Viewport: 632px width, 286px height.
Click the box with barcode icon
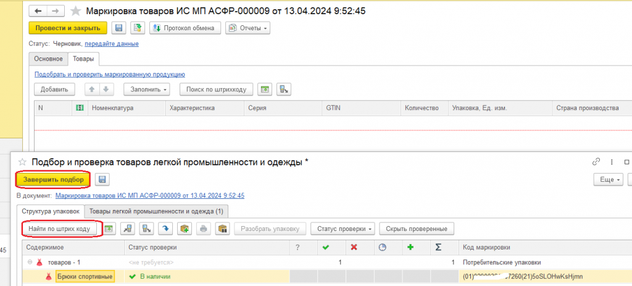(x=222, y=229)
